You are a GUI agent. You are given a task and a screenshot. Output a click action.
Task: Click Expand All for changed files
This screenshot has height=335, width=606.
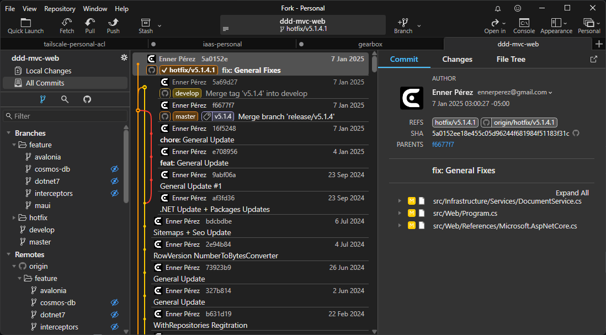point(572,193)
